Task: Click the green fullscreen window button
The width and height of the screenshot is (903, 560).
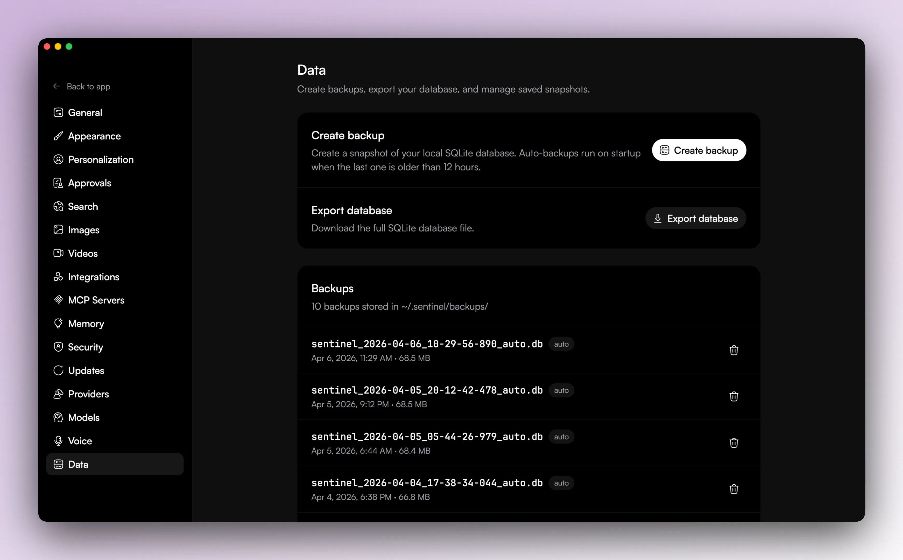Action: (x=69, y=46)
